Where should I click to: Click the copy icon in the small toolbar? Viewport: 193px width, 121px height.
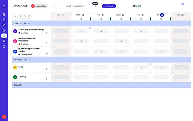25,16
